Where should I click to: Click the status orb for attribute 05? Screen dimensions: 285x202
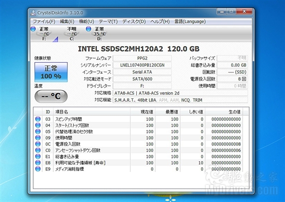[38, 132]
